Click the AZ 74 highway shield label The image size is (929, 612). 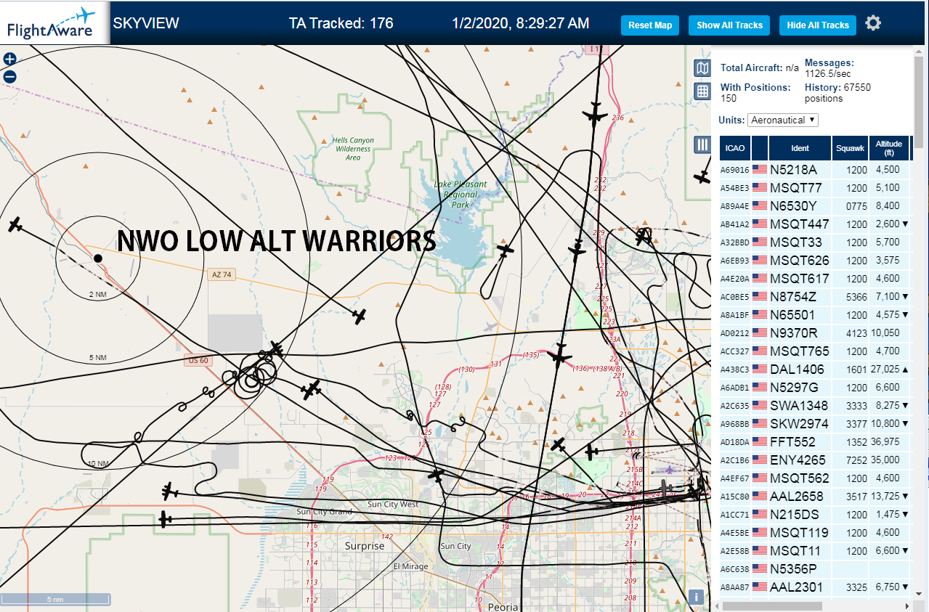(222, 274)
